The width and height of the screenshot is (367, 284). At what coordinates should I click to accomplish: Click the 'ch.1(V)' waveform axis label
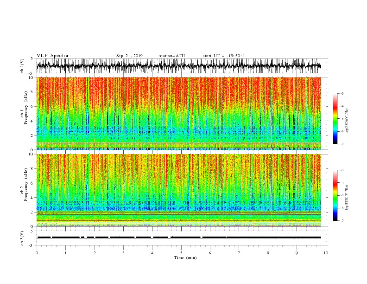pos(22,66)
